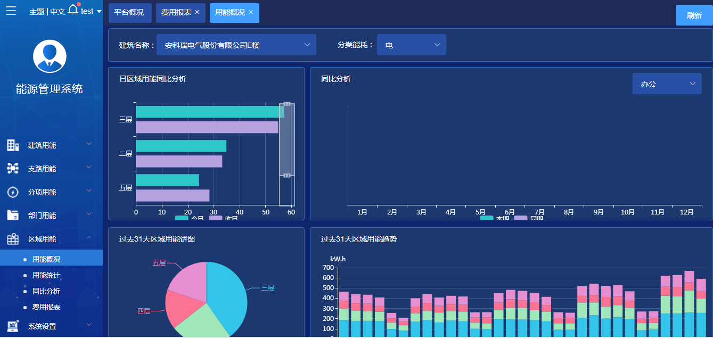Click the 区域用能 grid icon

point(13,239)
